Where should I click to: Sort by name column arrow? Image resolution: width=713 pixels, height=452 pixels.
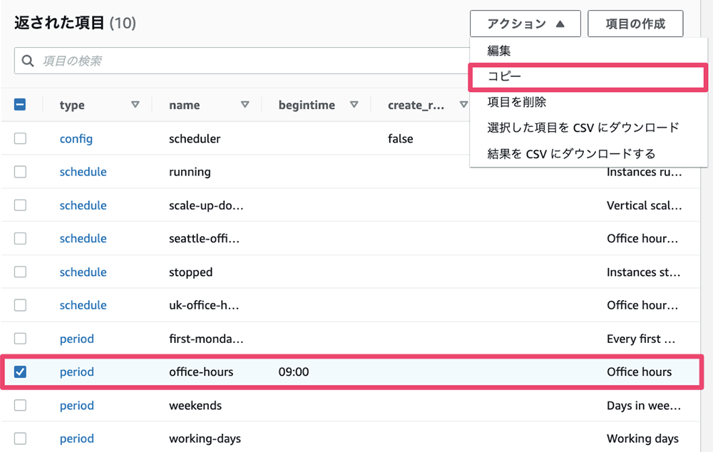(245, 105)
